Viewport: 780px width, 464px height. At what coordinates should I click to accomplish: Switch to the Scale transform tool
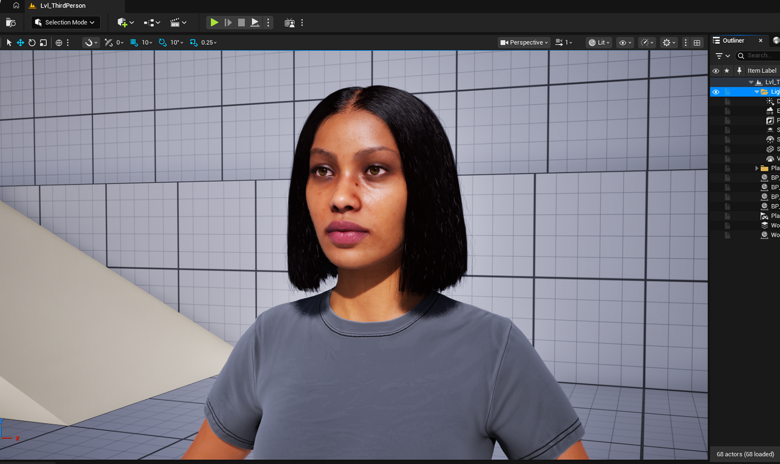43,42
